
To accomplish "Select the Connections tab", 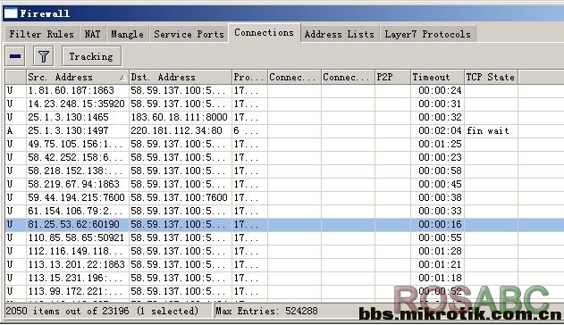I will click(264, 33).
